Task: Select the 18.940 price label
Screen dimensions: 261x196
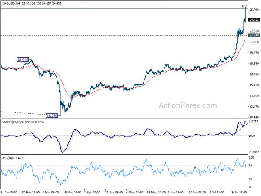Action: point(23,60)
